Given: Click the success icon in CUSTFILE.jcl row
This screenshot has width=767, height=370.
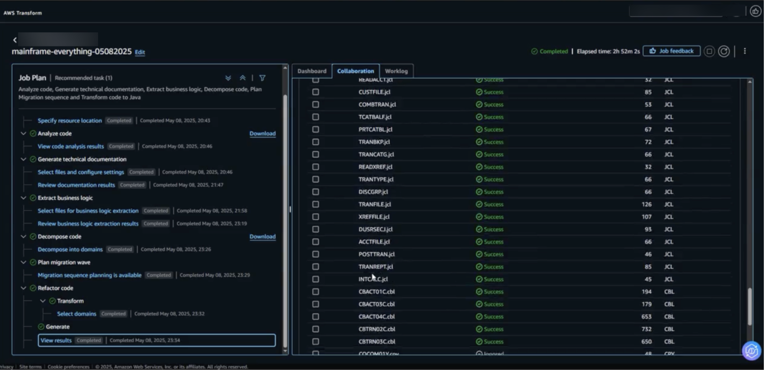Looking at the screenshot, I should pyautogui.click(x=479, y=92).
